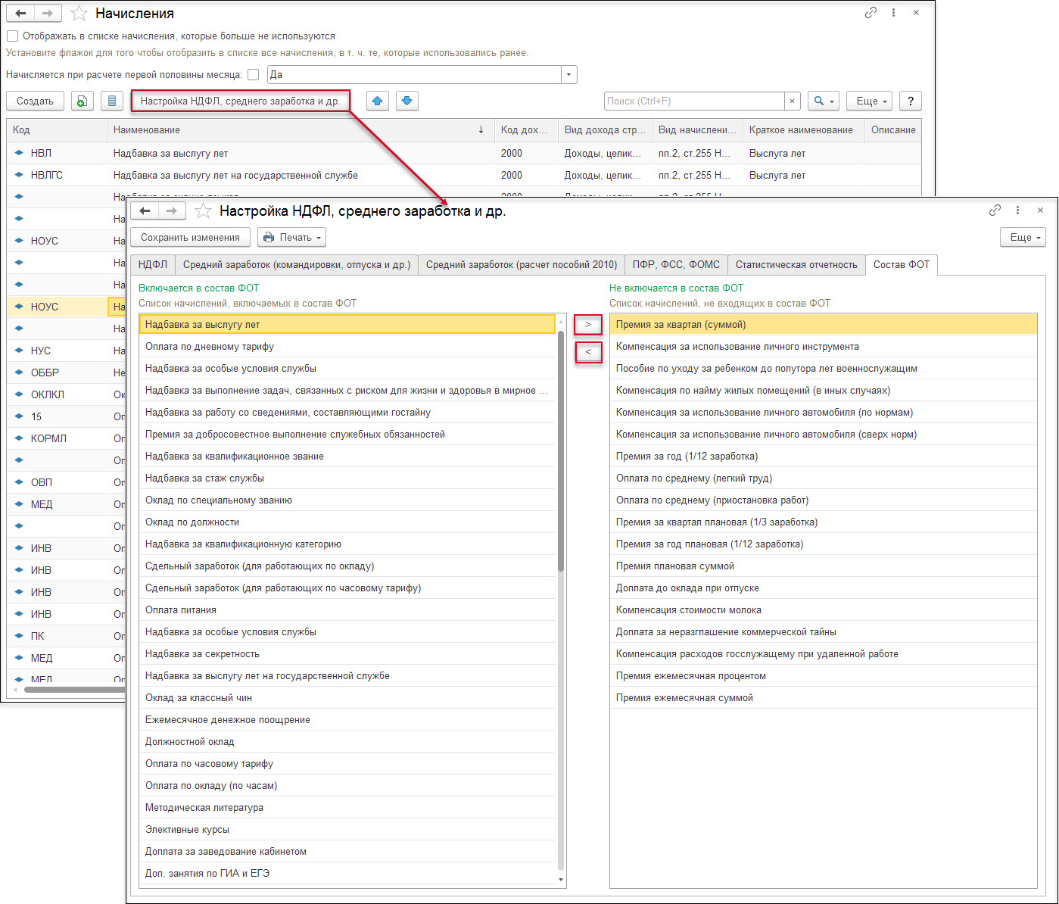Select Надбавка за выслугу лет row in Начисления

[x=464, y=153]
